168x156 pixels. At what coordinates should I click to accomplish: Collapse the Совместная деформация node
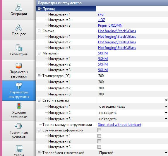click(x=39, y=130)
